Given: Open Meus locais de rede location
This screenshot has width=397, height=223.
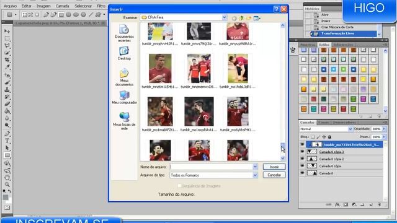Looking at the screenshot, I should click(x=124, y=121).
